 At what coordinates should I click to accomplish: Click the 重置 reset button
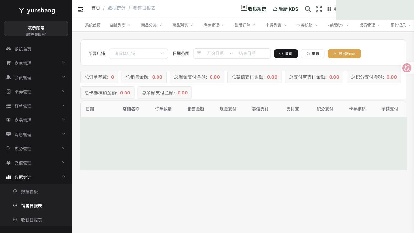click(x=313, y=54)
